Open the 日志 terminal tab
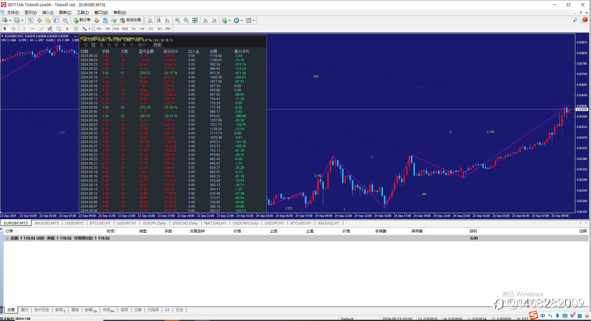 point(179,310)
